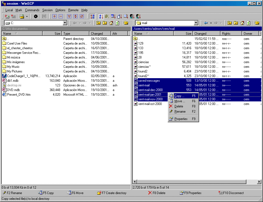Viewport: 263px width, 202px height.
Task: Choose Properties in the context menu
Action: pyautogui.click(x=183, y=119)
